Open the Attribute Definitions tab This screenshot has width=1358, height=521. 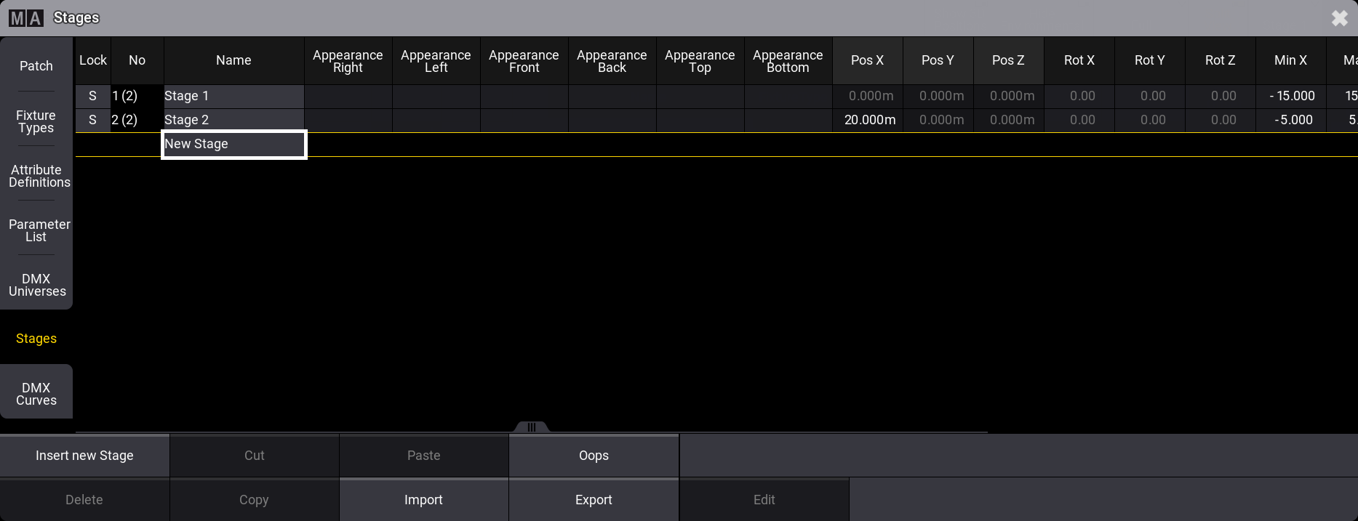(x=36, y=176)
